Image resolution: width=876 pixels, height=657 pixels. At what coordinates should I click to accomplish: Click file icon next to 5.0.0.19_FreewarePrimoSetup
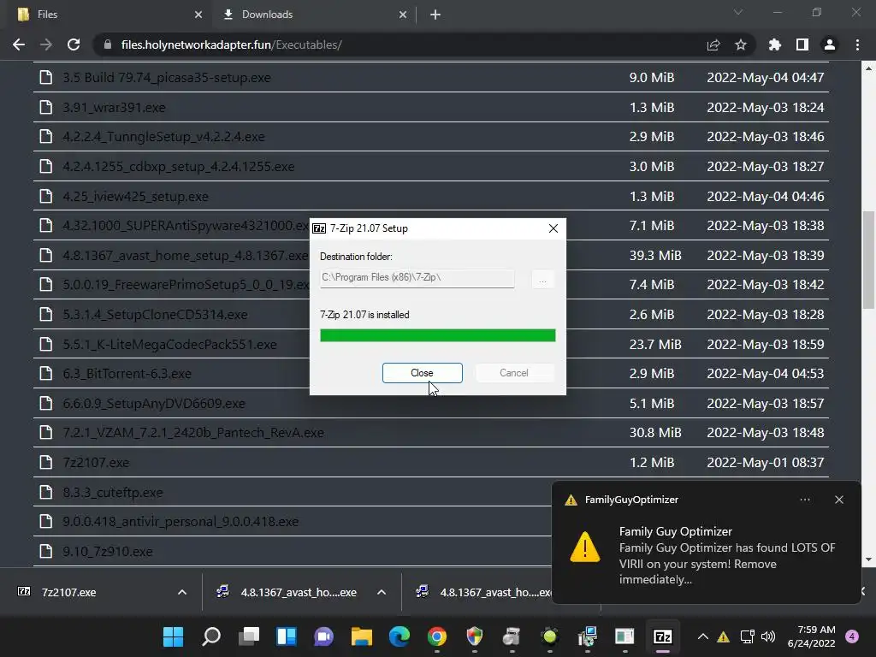point(46,284)
